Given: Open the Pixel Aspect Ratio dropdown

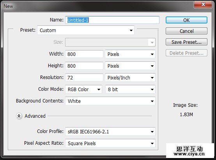Looking at the screenshot, I should pos(110,143).
